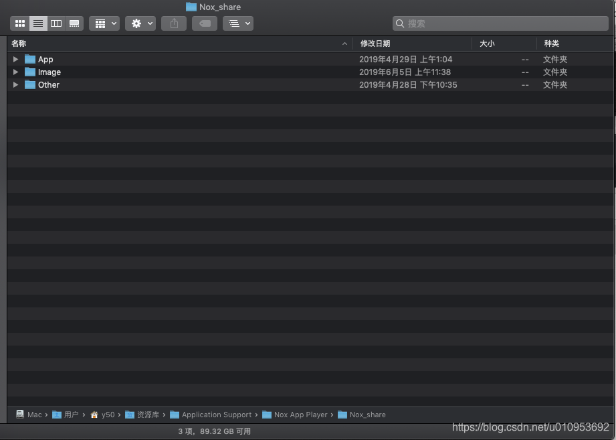
Task: Click 用户 in the path bar
Action: click(66, 415)
